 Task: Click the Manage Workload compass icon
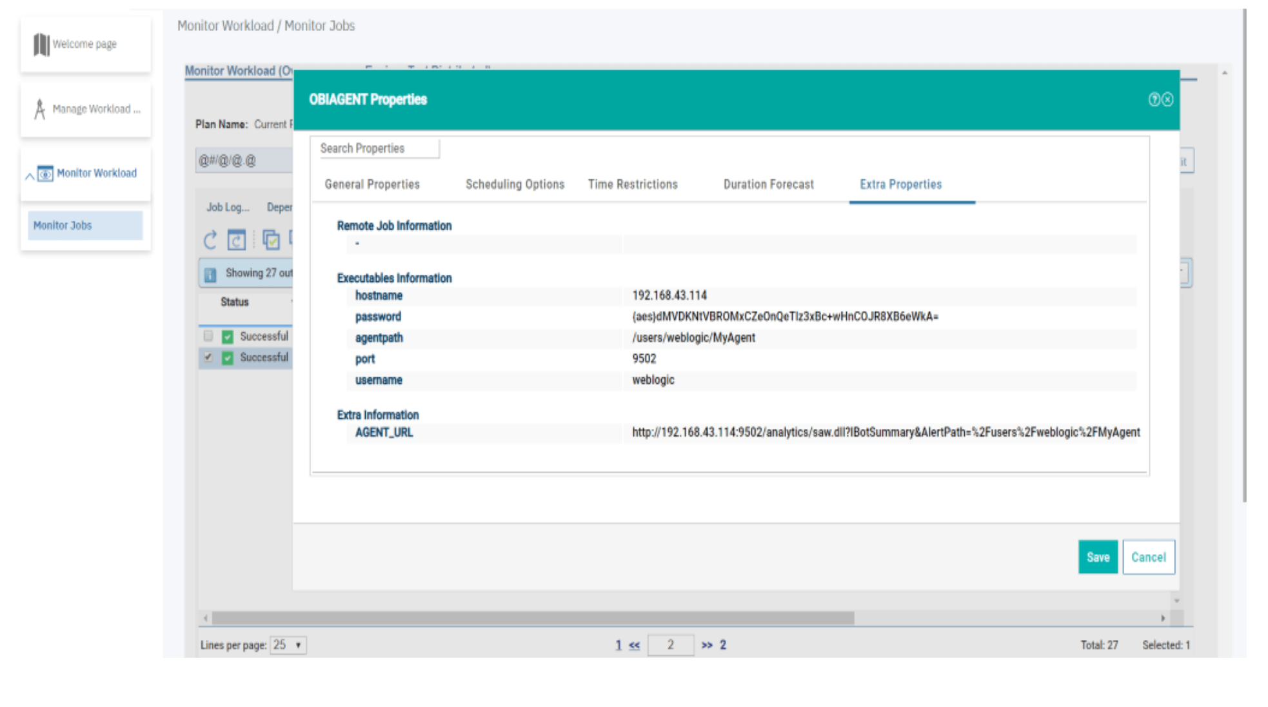[40, 109]
